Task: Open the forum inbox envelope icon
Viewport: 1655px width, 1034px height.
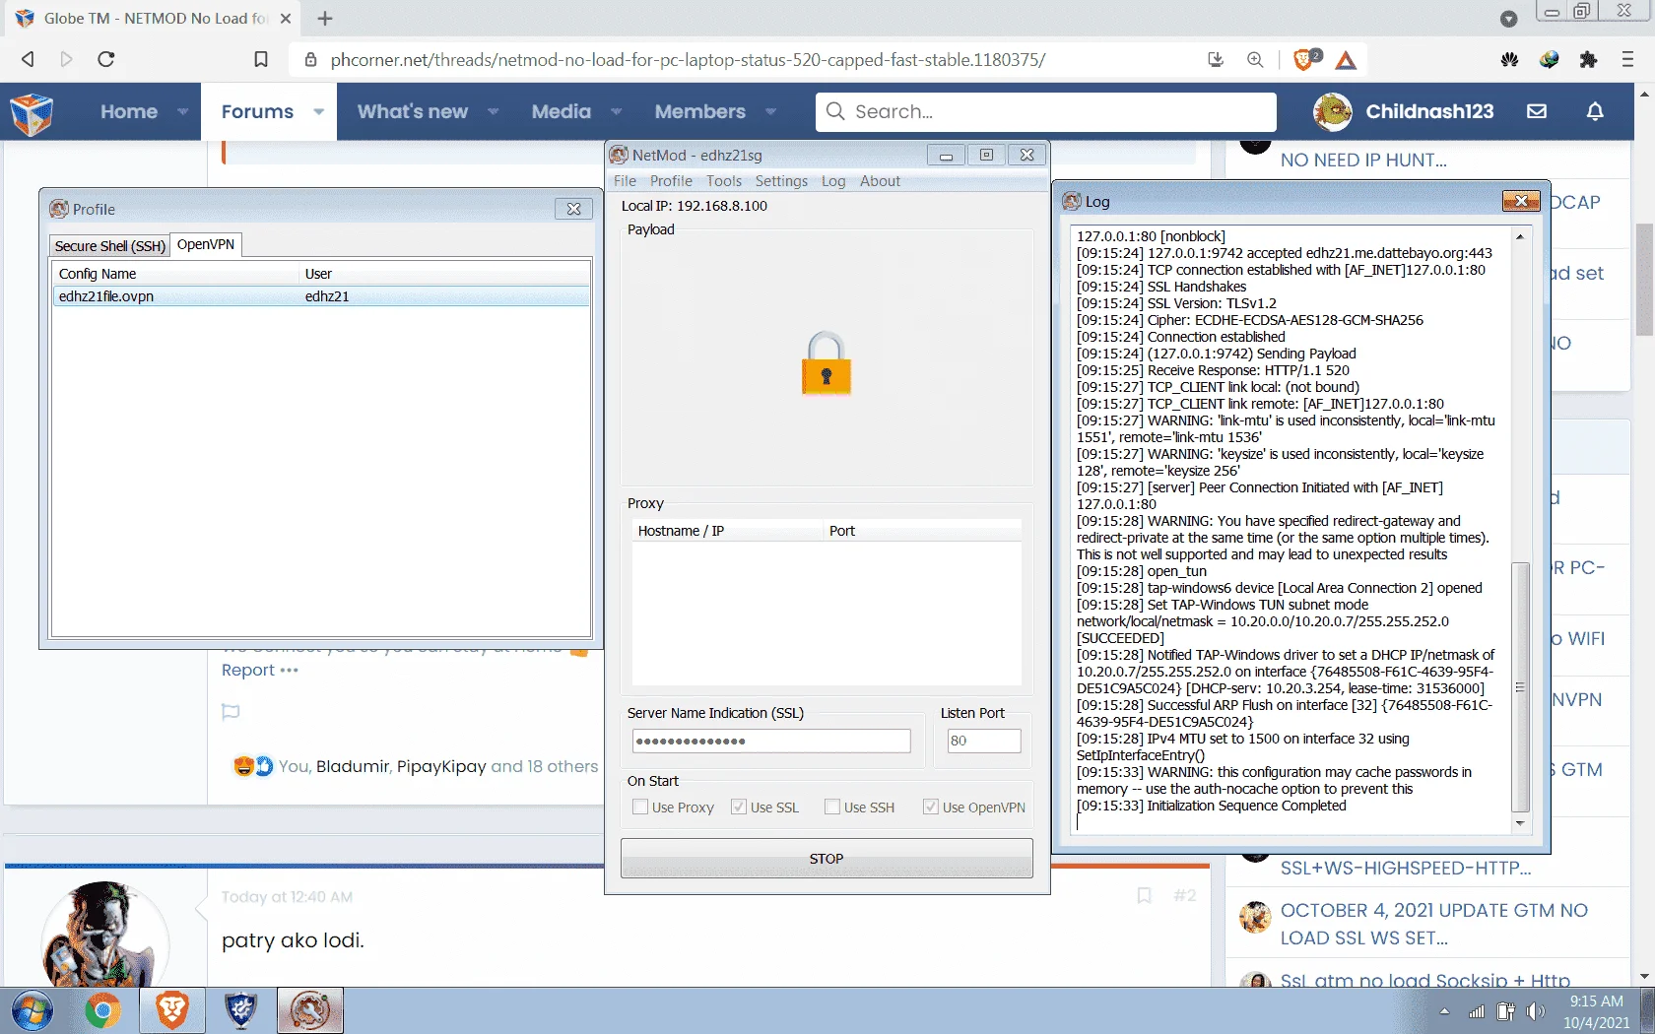Action: tap(1537, 111)
